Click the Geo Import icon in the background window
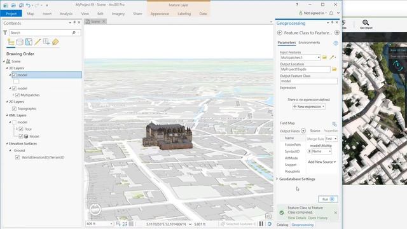Screen dimensions: 407x229 [x=366, y=24]
